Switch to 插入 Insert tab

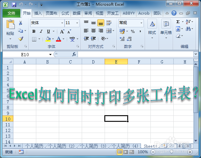(38, 13)
